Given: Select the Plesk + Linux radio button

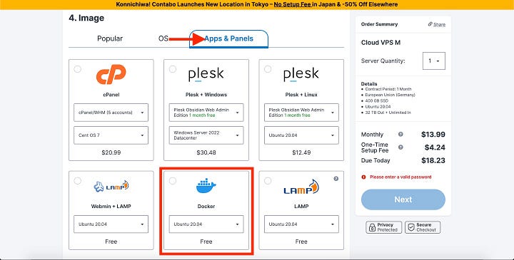Looking at the screenshot, I should 268,69.
